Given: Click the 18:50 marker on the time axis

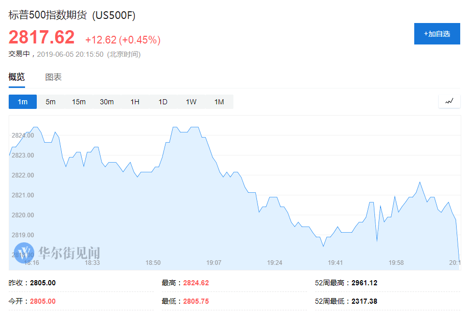Looking at the screenshot, I should 153,262.
